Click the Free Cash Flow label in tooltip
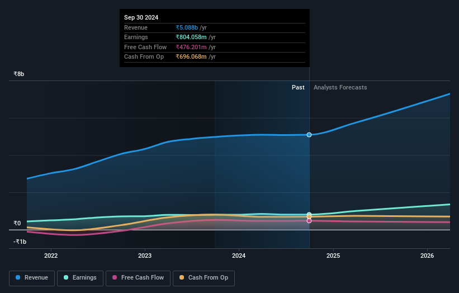Screen dimensions: 459x293 (145, 47)
